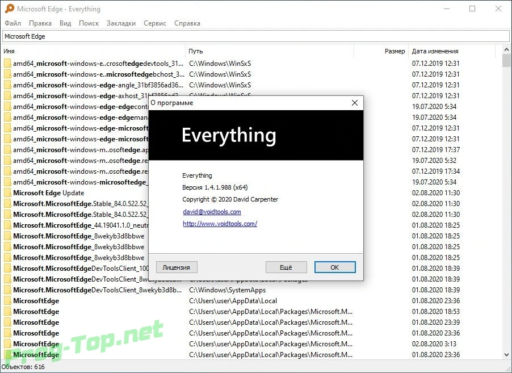Screen dimensions: 512x373
Task: Select the Microsoft Edge Update folder name
Action: pyautogui.click(x=49, y=193)
